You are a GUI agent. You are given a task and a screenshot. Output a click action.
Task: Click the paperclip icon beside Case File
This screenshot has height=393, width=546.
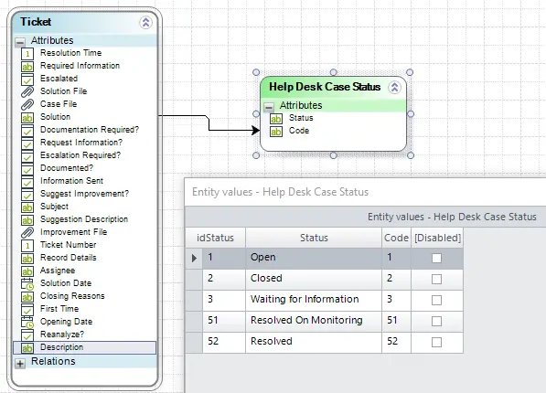click(27, 105)
